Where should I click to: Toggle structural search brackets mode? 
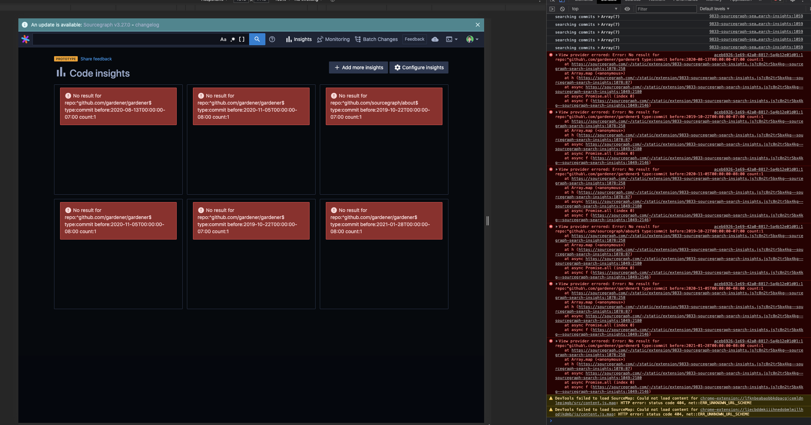242,39
